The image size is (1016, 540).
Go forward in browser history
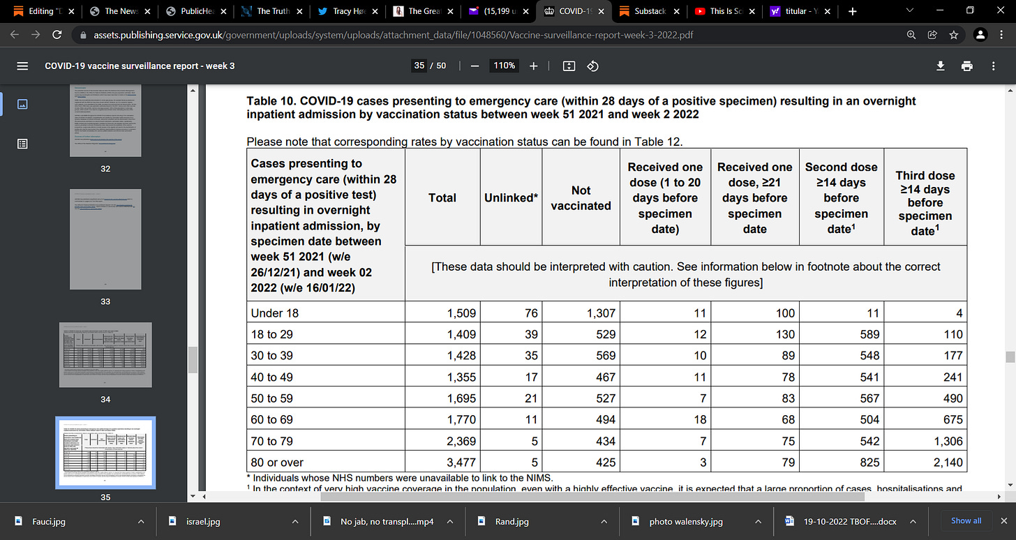[x=36, y=34]
